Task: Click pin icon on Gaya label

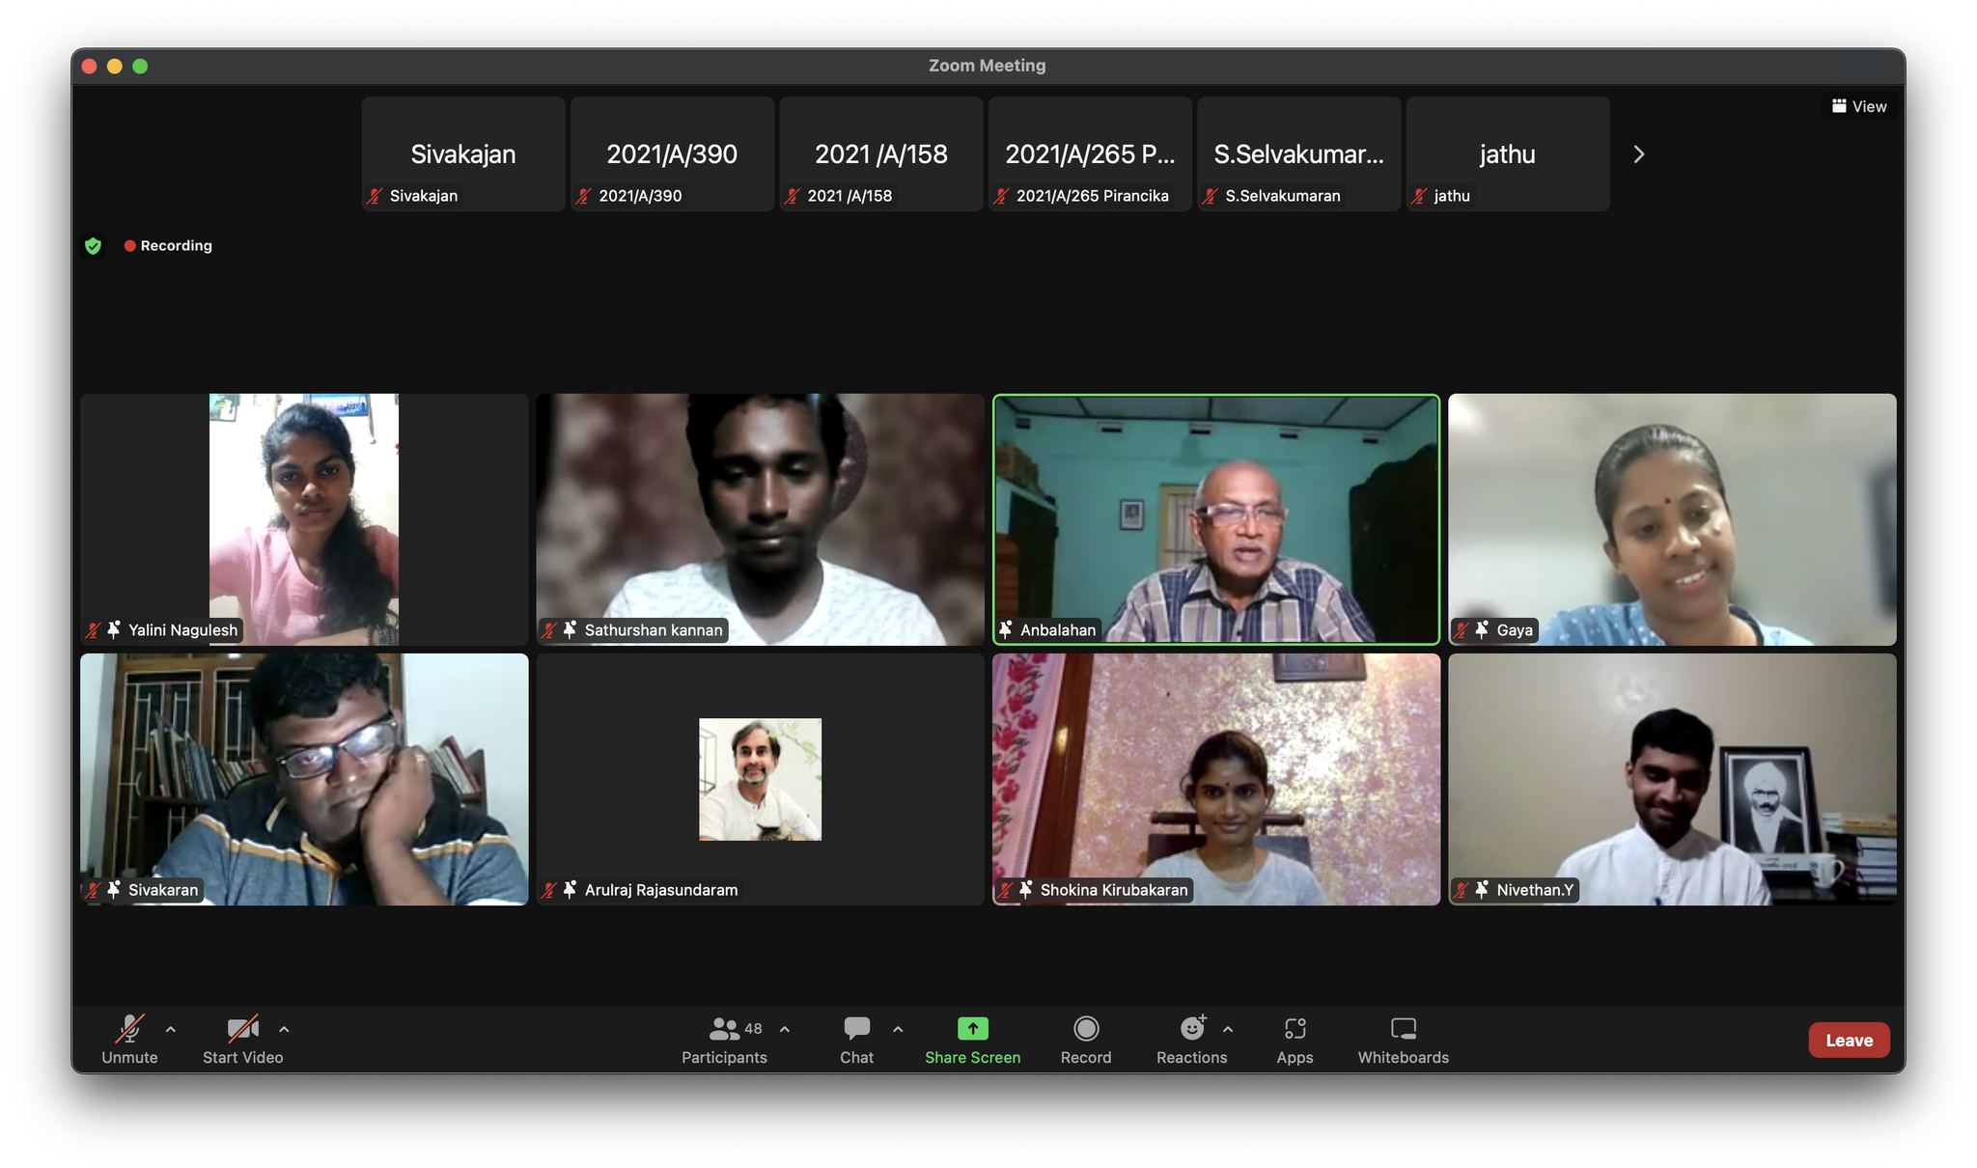Action: [x=1482, y=629]
